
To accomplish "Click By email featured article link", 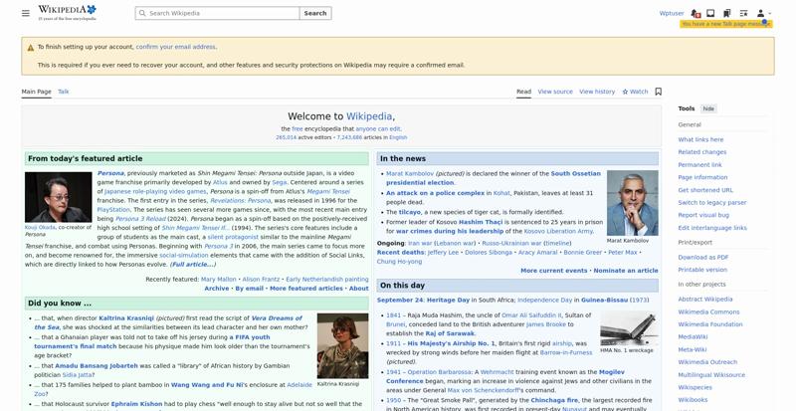I will pos(250,288).
